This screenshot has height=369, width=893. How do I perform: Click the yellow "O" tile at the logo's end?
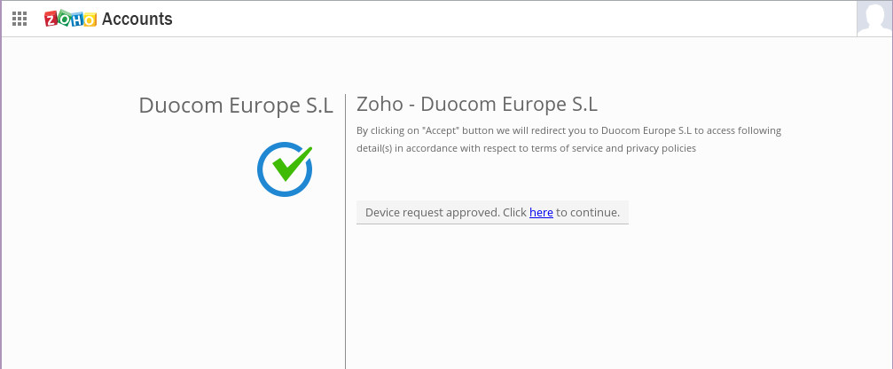click(x=90, y=20)
